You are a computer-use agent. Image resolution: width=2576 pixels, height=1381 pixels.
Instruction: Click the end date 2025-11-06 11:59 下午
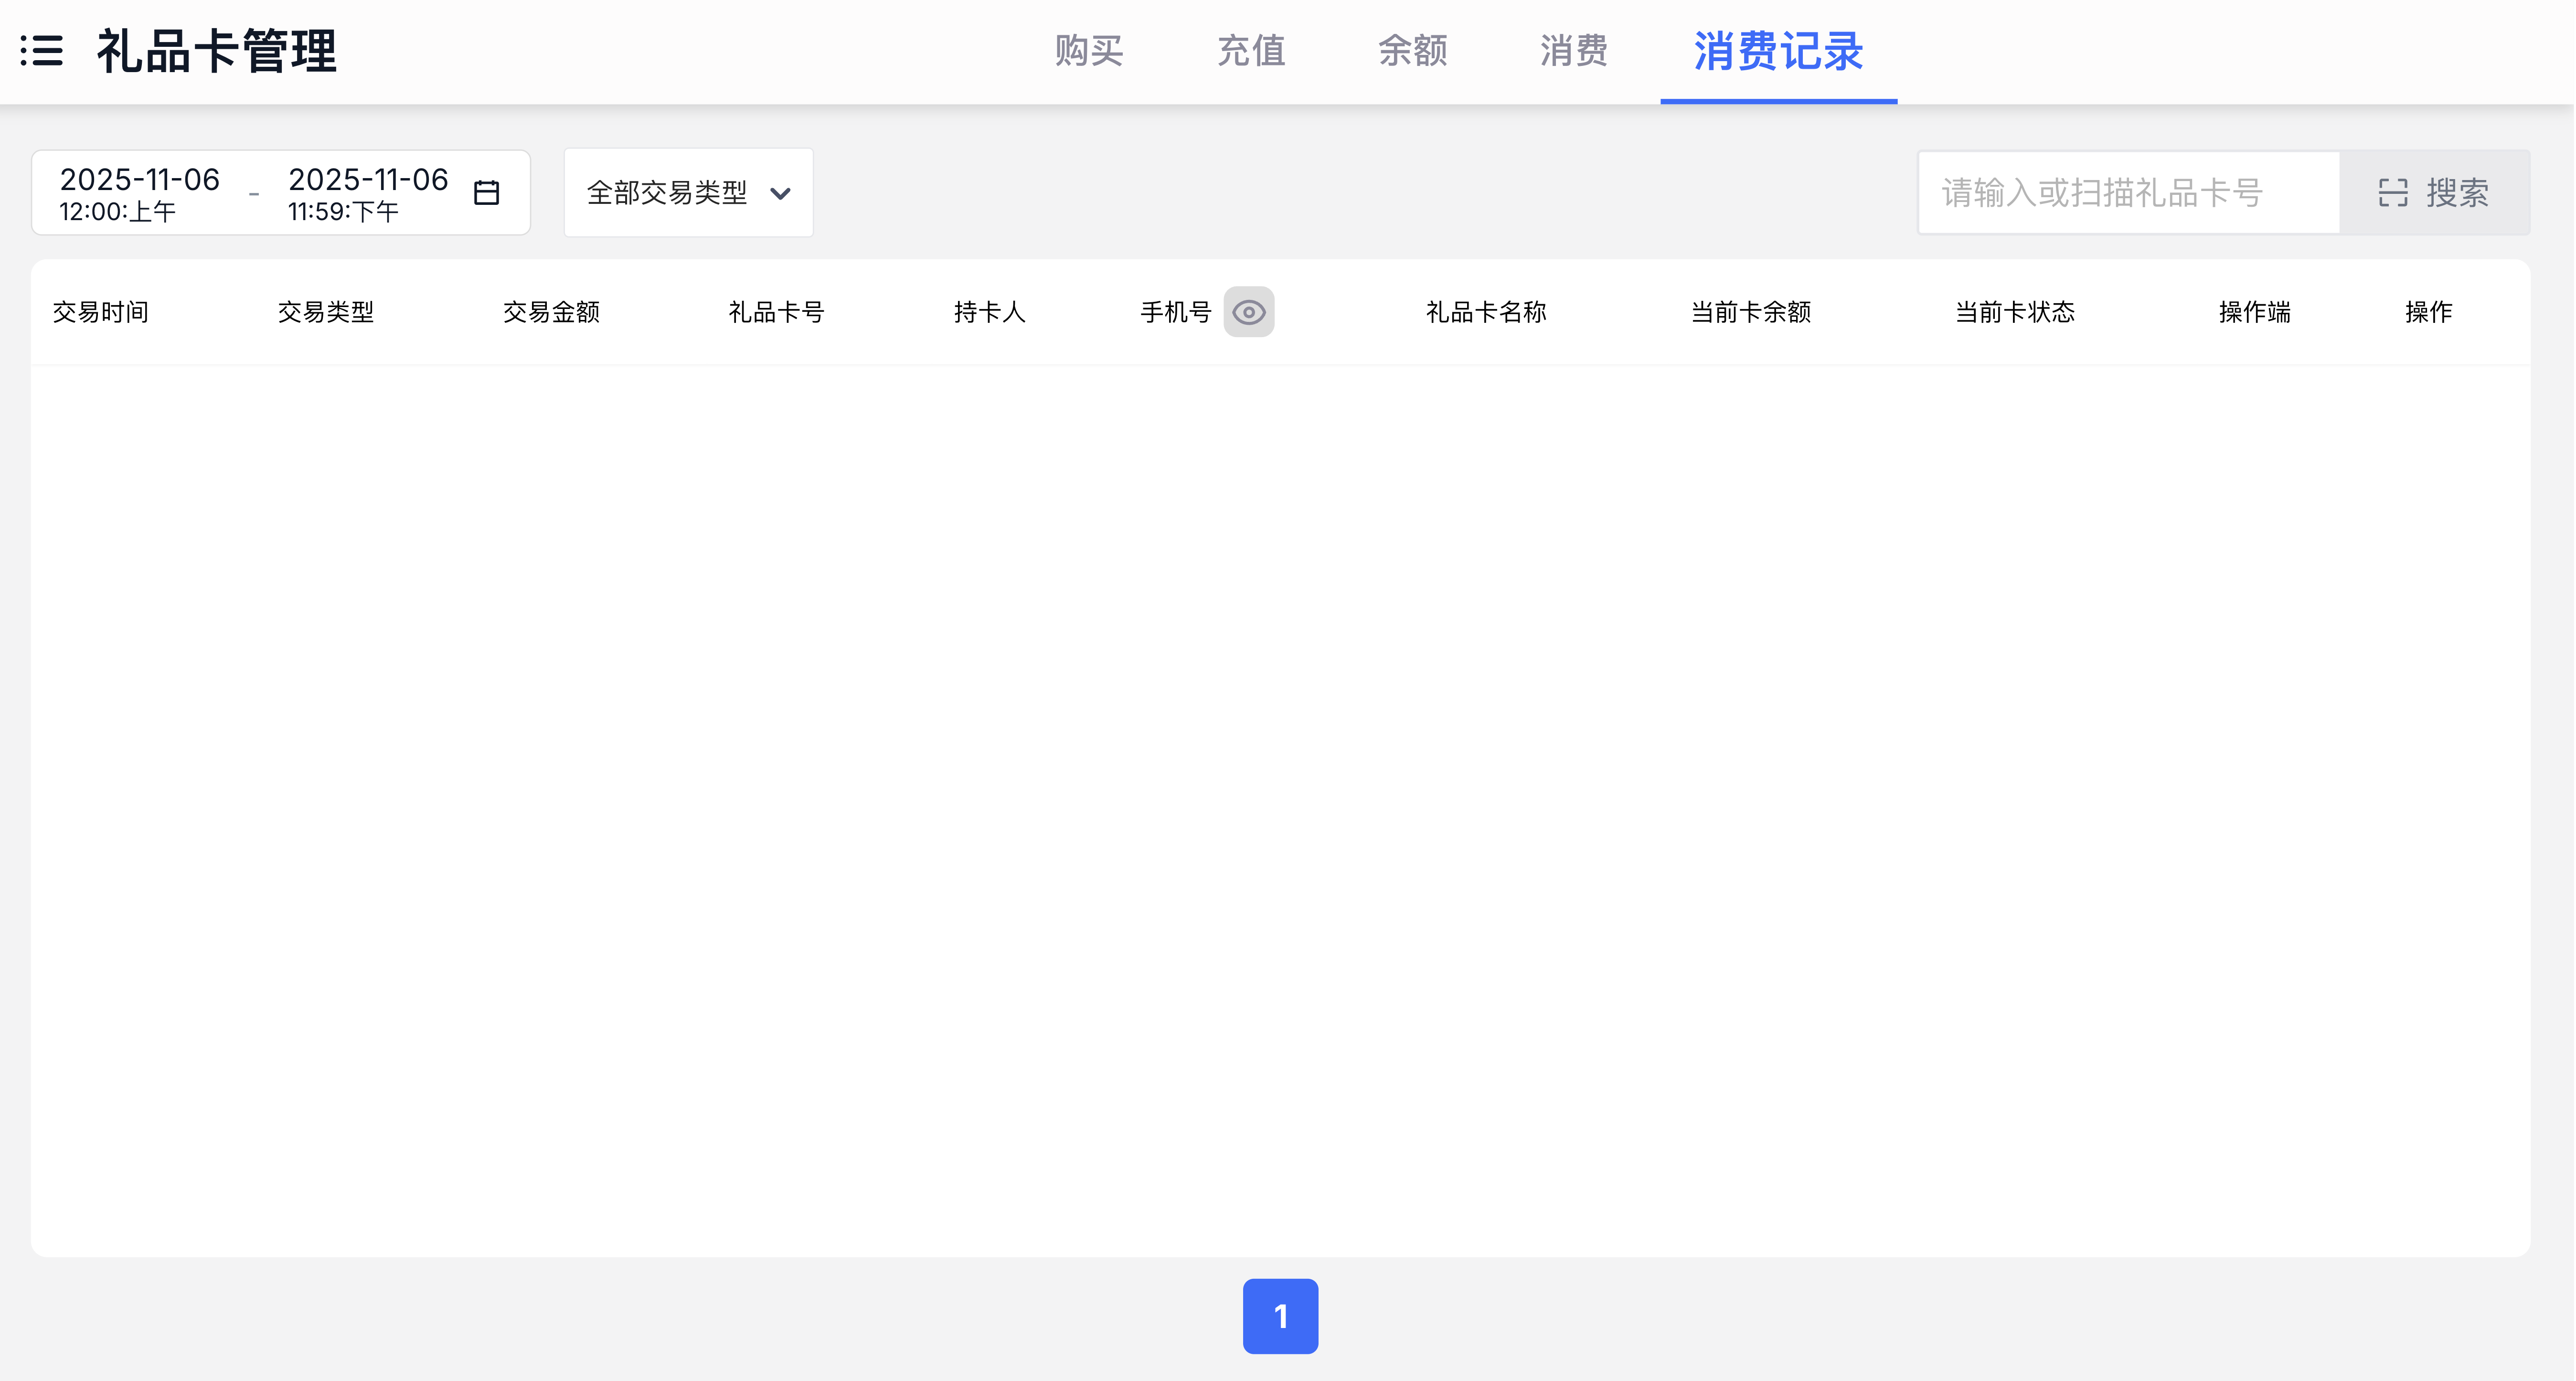(368, 193)
